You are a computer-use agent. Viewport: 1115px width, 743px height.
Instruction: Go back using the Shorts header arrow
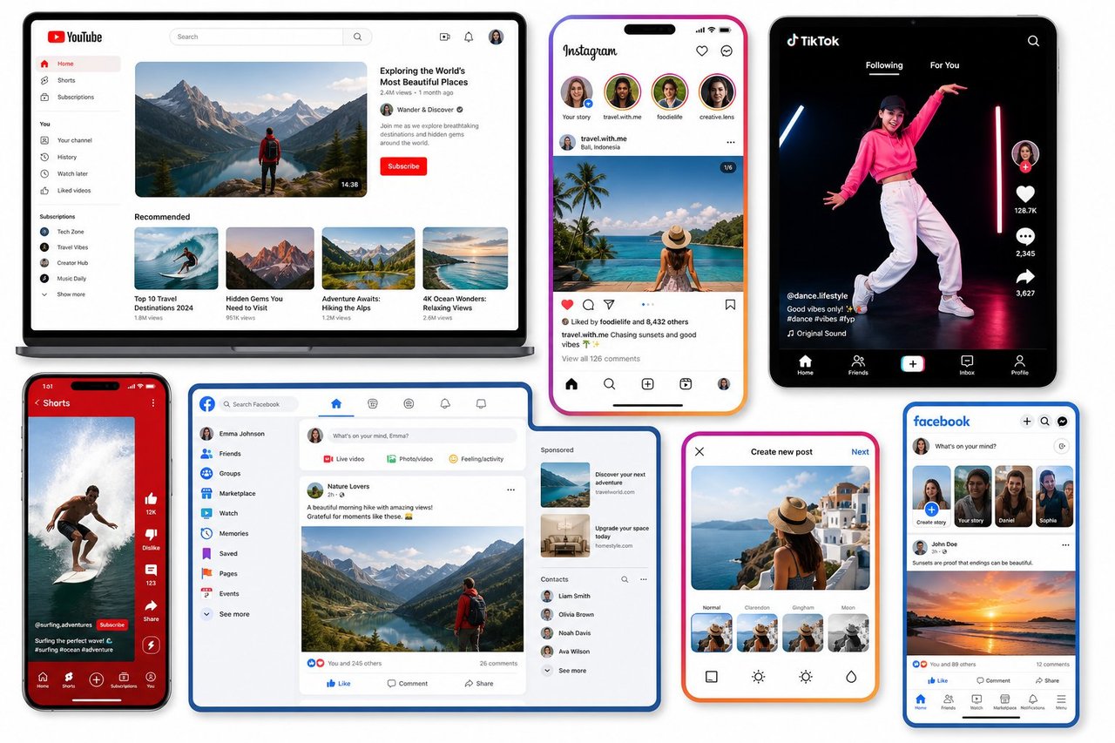(x=37, y=403)
